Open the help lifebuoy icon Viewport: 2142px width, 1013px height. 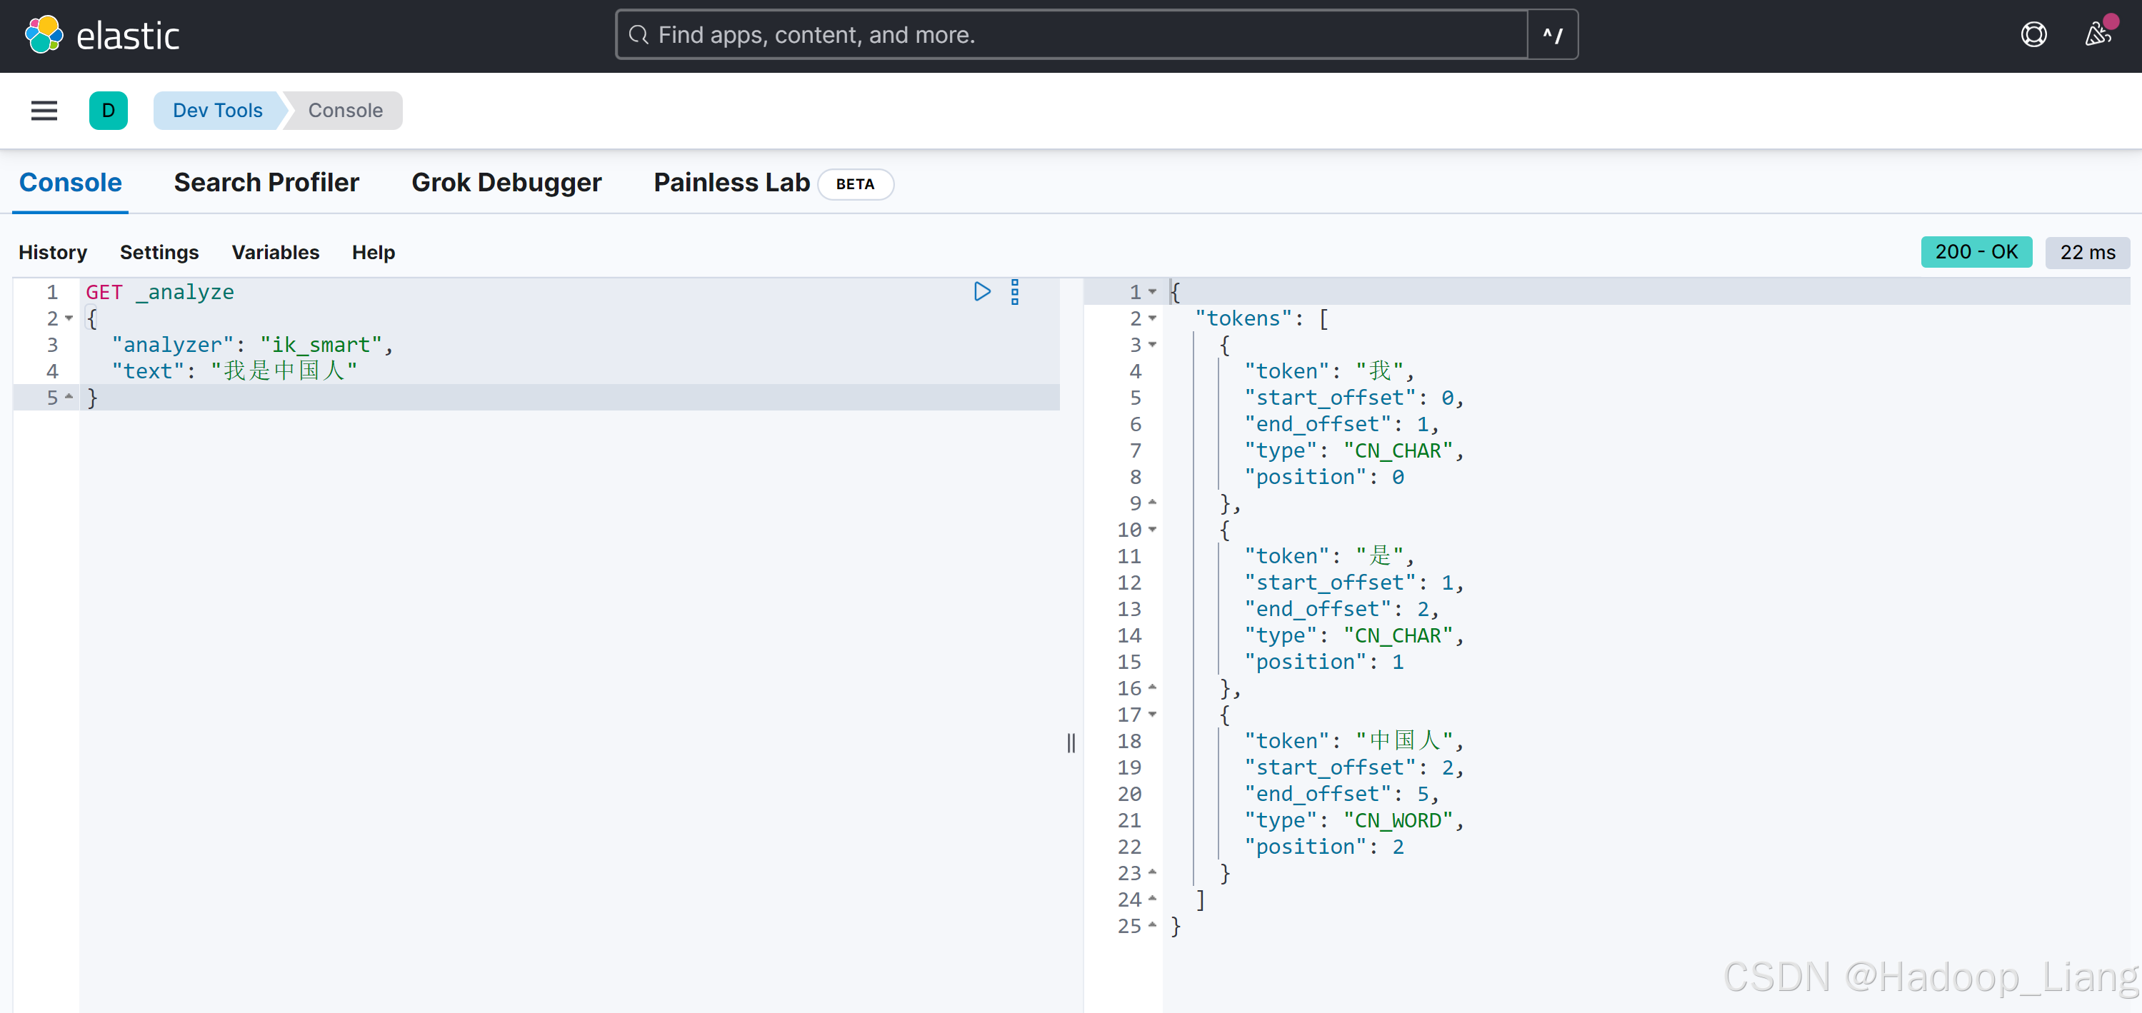point(2033,35)
